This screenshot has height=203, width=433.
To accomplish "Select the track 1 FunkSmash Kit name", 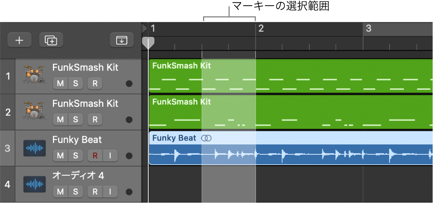I will pyautogui.click(x=85, y=67).
